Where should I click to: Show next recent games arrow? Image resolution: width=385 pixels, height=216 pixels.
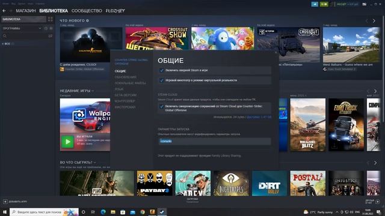click(x=375, y=91)
